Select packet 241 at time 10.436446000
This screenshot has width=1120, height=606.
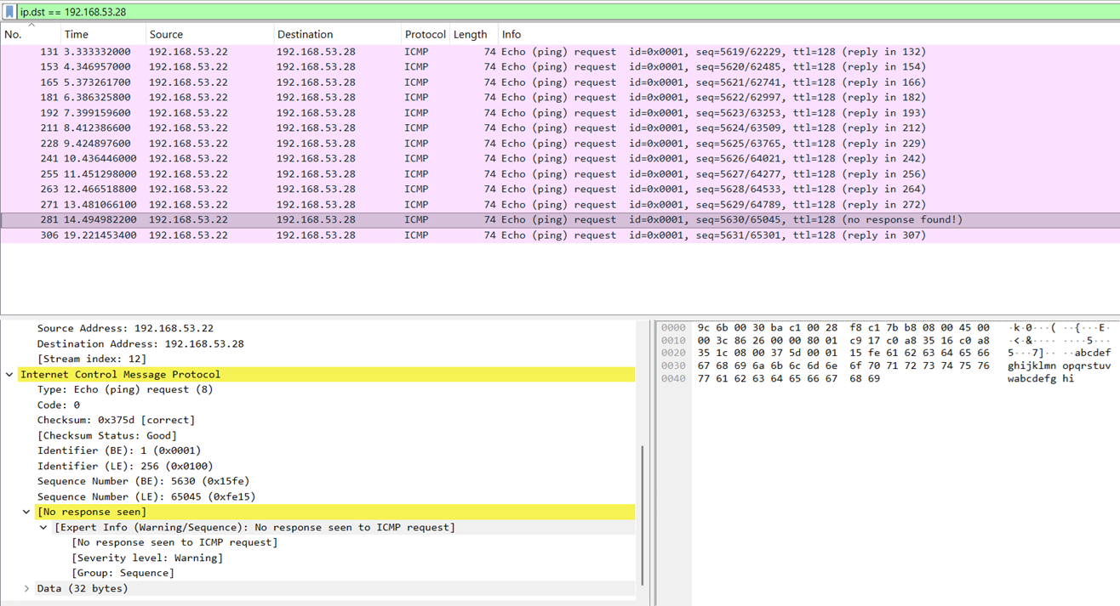click(x=560, y=159)
